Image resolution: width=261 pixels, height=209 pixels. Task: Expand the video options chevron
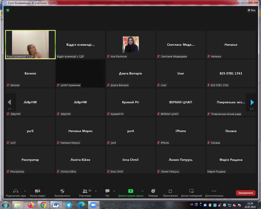[x=47, y=191]
